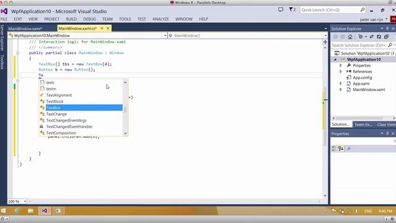This screenshot has width=396, height=223.
Task: Collapse the MainWindow class outlining box
Action: point(18,53)
